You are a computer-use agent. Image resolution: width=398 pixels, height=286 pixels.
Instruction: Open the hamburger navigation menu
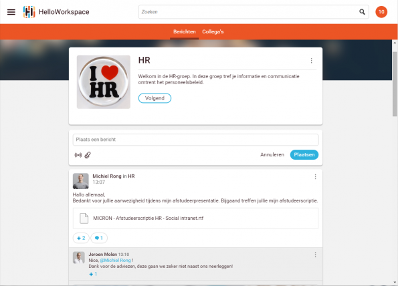(11, 12)
